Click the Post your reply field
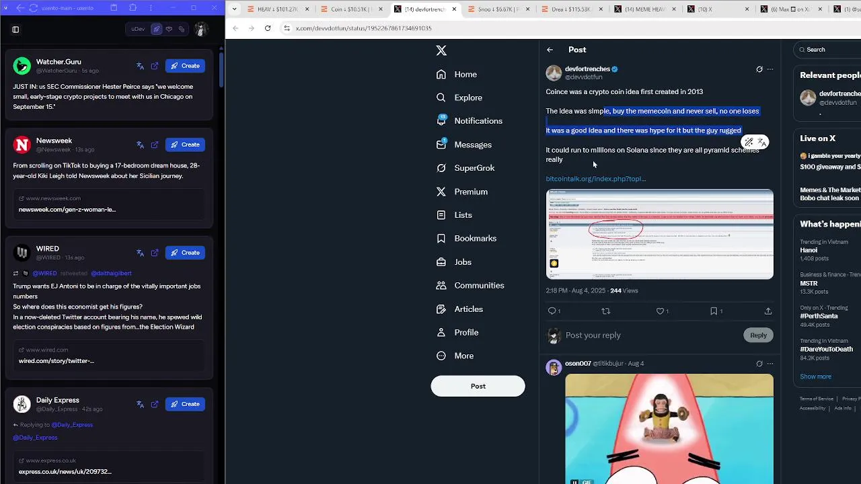Image resolution: width=861 pixels, height=484 pixels. pos(652,335)
